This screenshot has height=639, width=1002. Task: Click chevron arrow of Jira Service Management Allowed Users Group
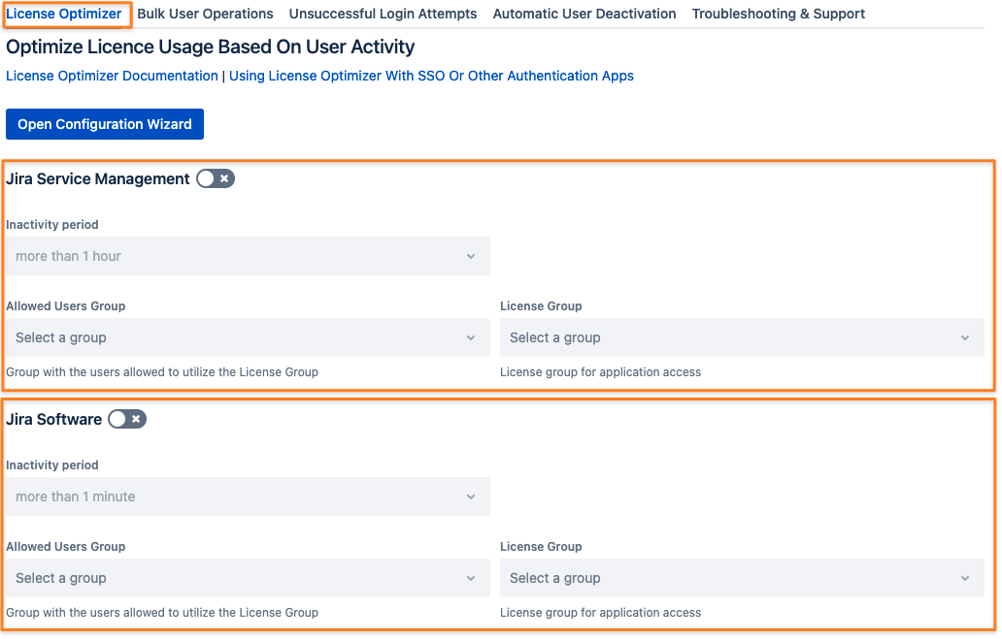[471, 337]
